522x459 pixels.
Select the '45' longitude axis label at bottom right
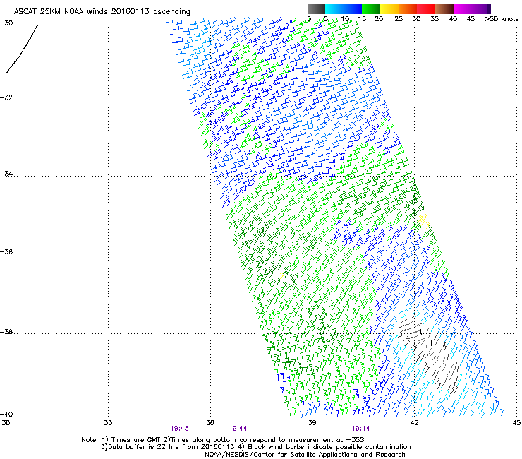pyautogui.click(x=516, y=423)
